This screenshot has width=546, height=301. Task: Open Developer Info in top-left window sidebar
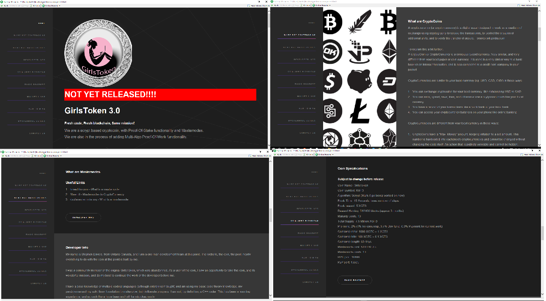(x=35, y=60)
